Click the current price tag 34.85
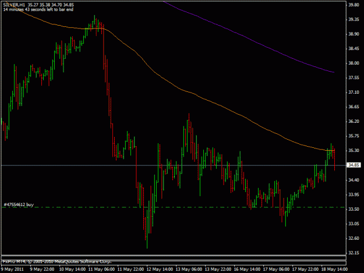Viewport: 364px width, 273px height. click(x=354, y=165)
